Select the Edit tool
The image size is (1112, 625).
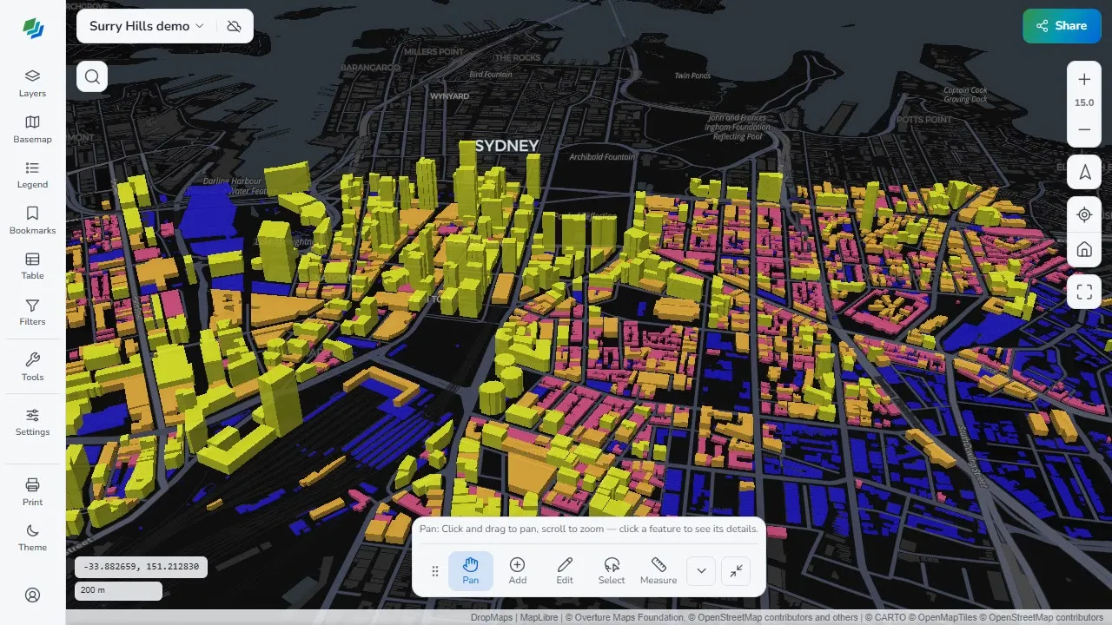click(565, 571)
